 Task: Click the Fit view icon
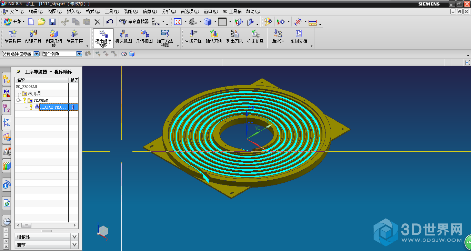[178, 22]
